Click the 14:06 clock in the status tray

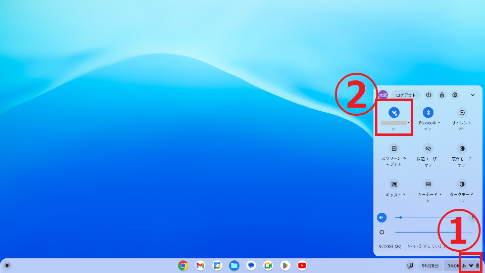point(454,265)
